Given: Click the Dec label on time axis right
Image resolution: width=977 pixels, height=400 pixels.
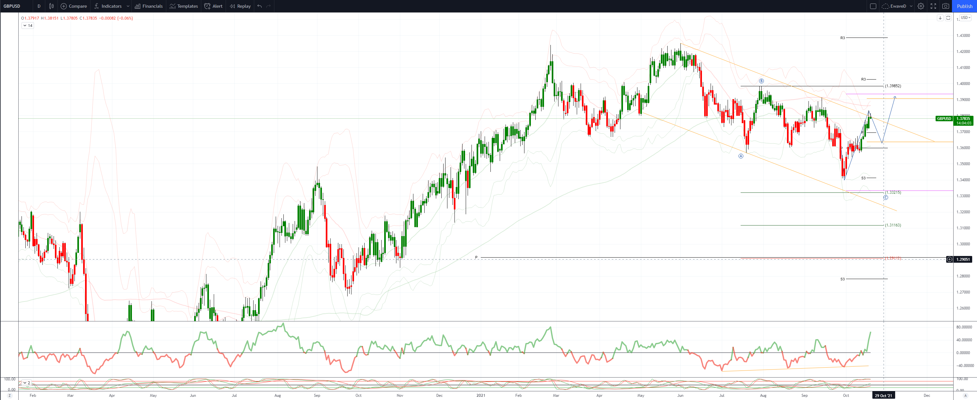Looking at the screenshot, I should click(x=927, y=396).
